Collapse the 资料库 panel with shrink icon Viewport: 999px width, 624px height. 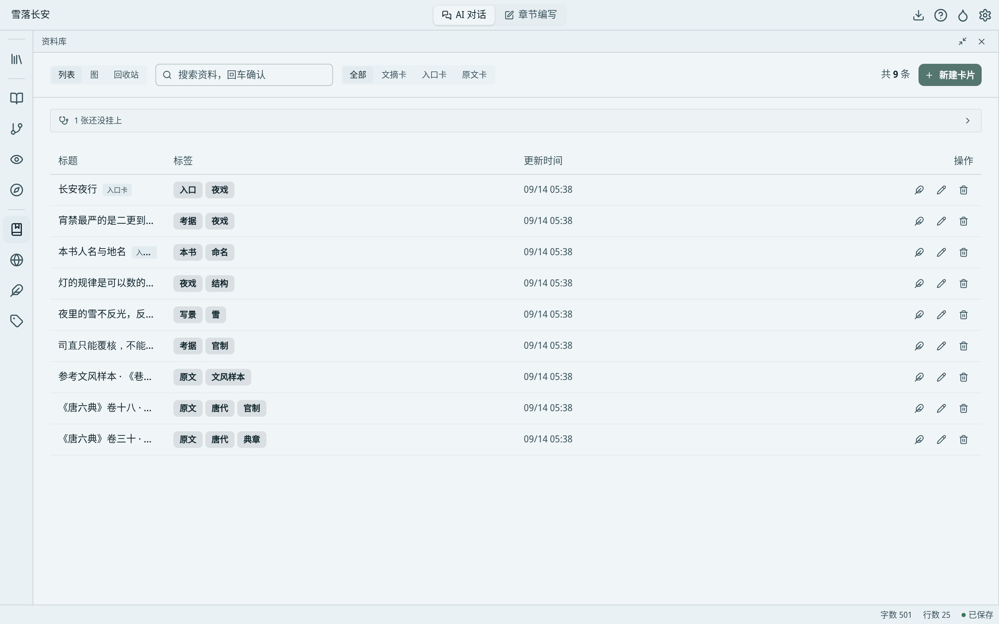coord(963,41)
